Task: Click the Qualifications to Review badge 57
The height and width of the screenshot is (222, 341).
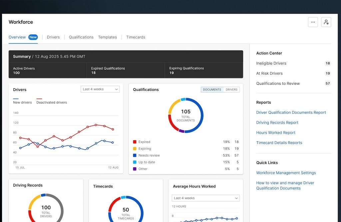Action: 328,83
